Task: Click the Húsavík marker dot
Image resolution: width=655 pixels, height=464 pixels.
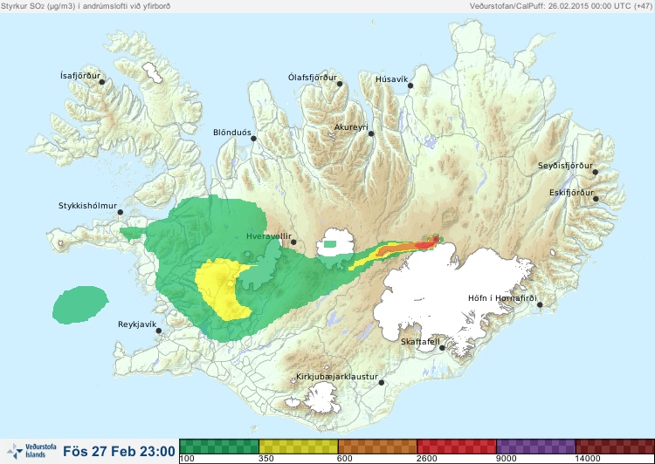Action: tap(410, 85)
